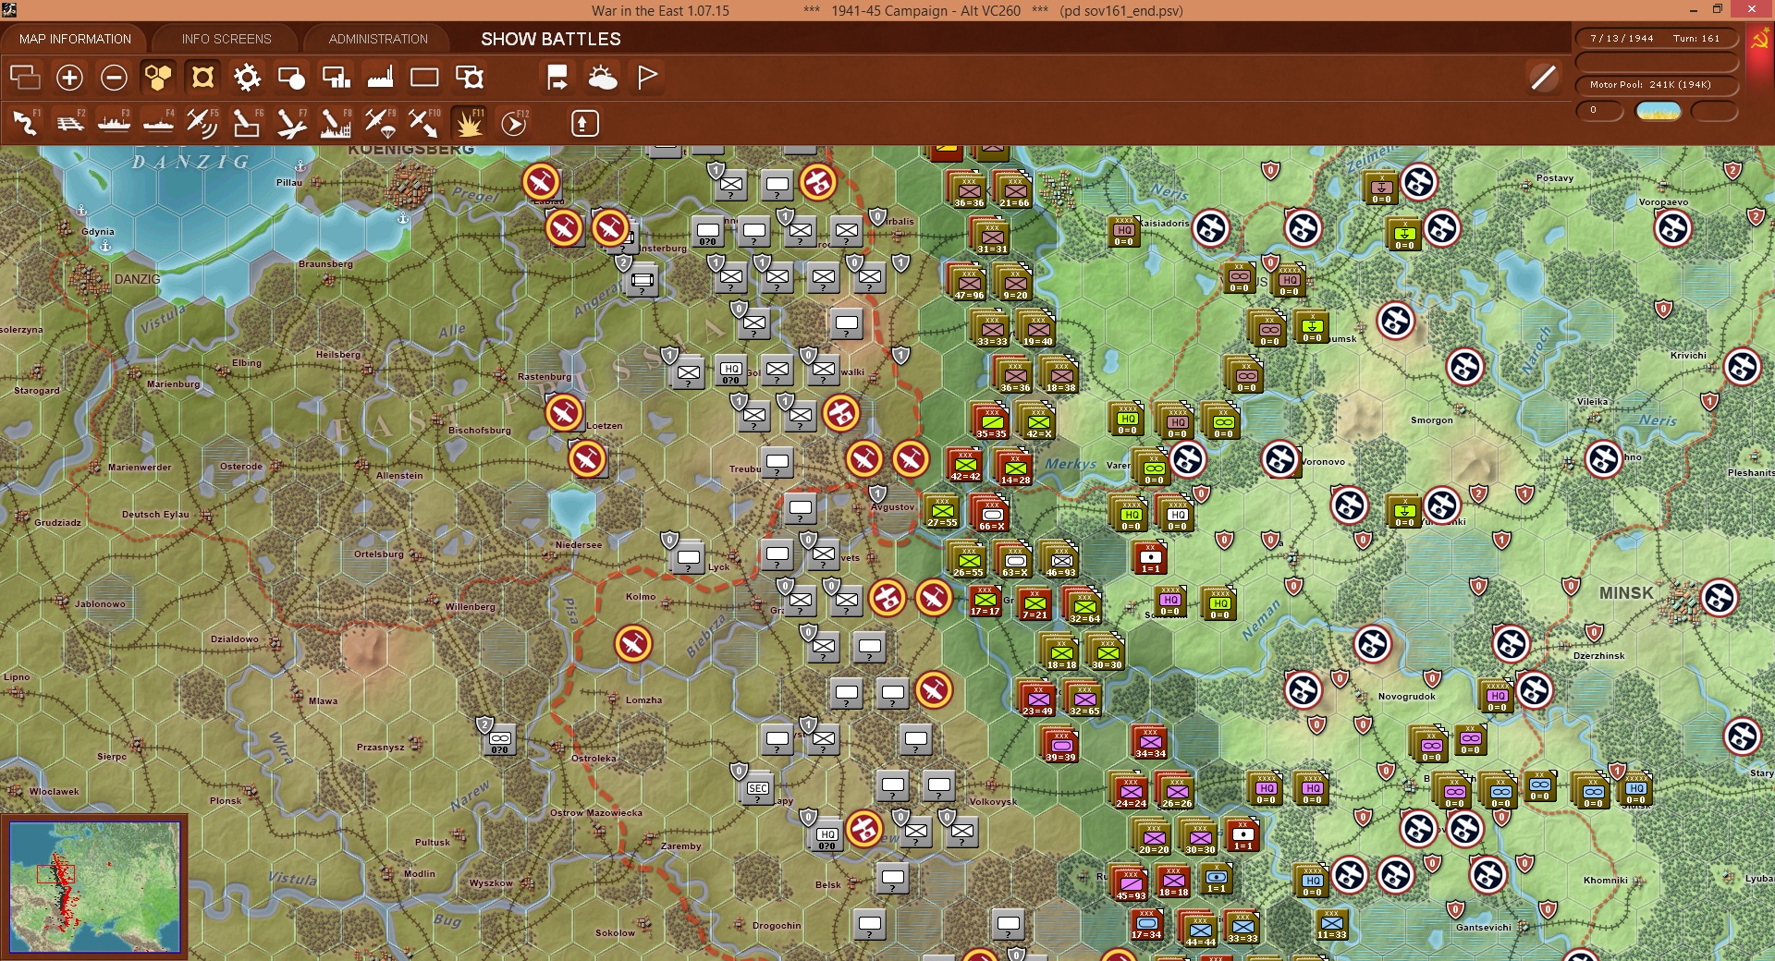Click the up-arrow box icon
This screenshot has width=1775, height=961.
[x=584, y=123]
